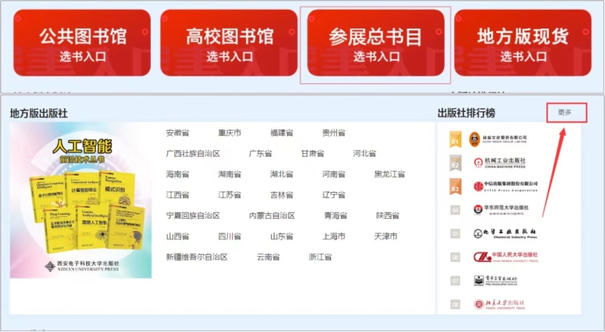605x332 pixels.
Task: Open the 公共图书馆 选书入口 banner
Action: [x=82, y=43]
